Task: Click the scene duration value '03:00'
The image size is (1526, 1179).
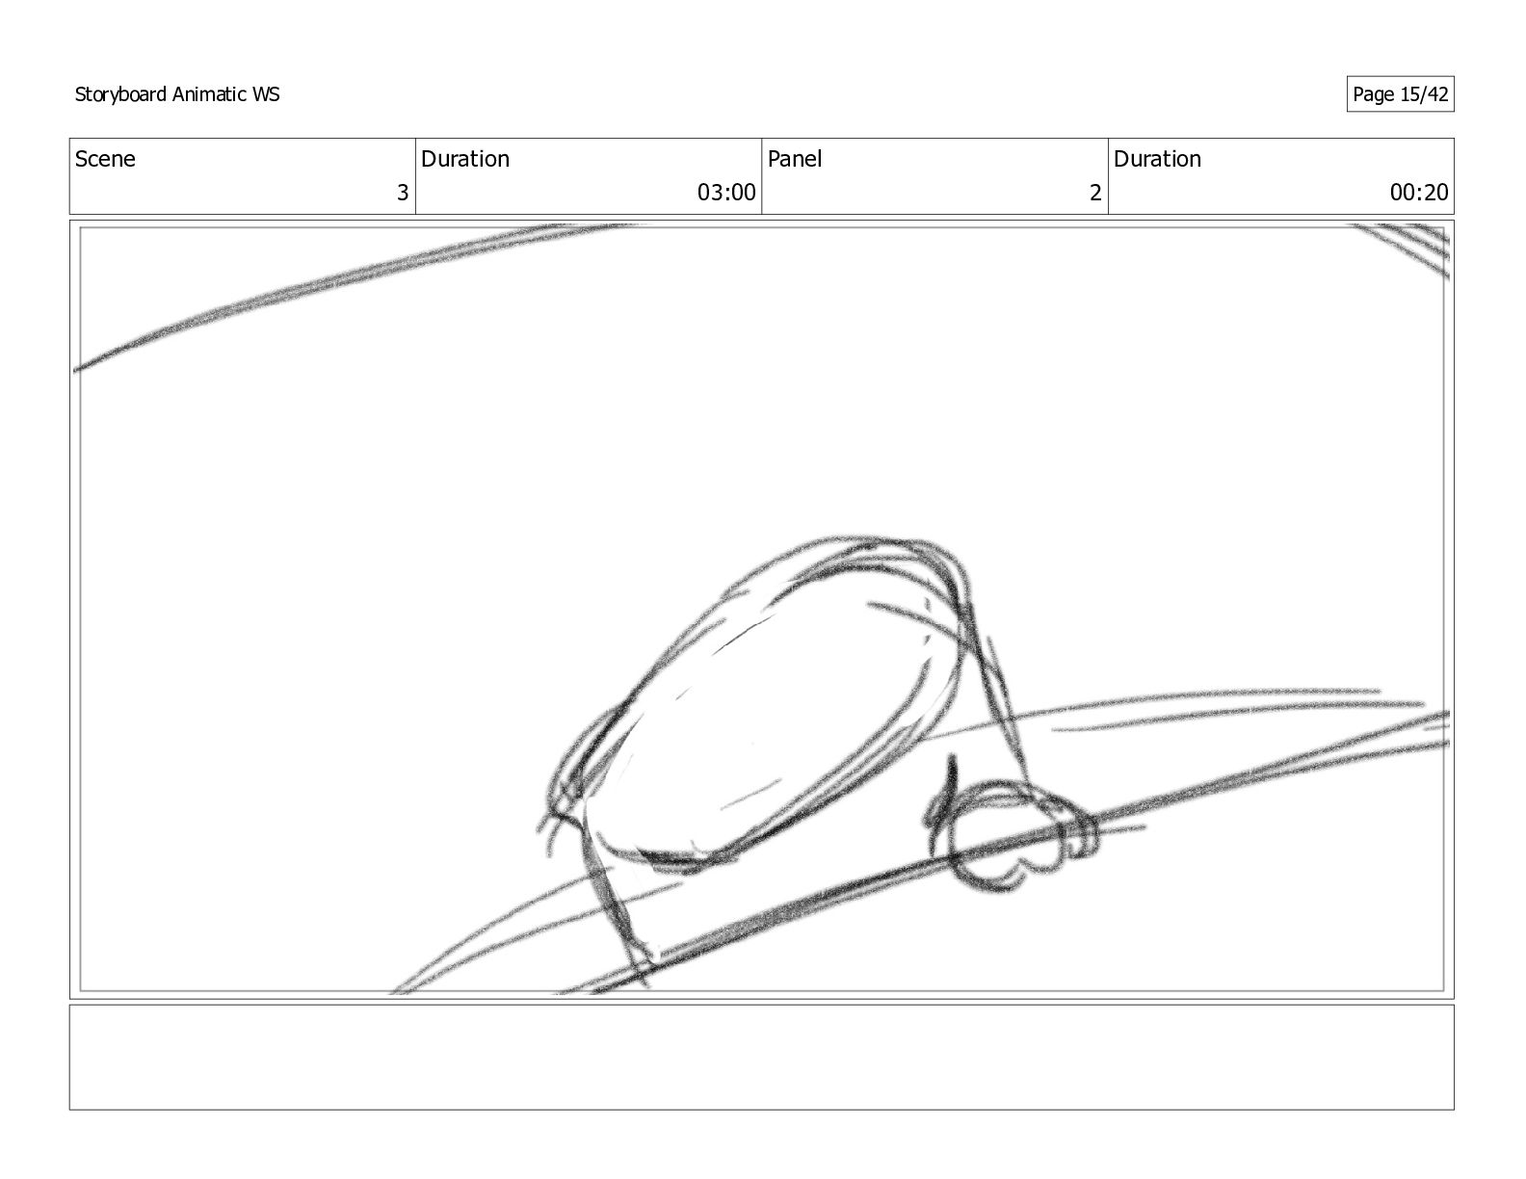Action: (x=726, y=193)
